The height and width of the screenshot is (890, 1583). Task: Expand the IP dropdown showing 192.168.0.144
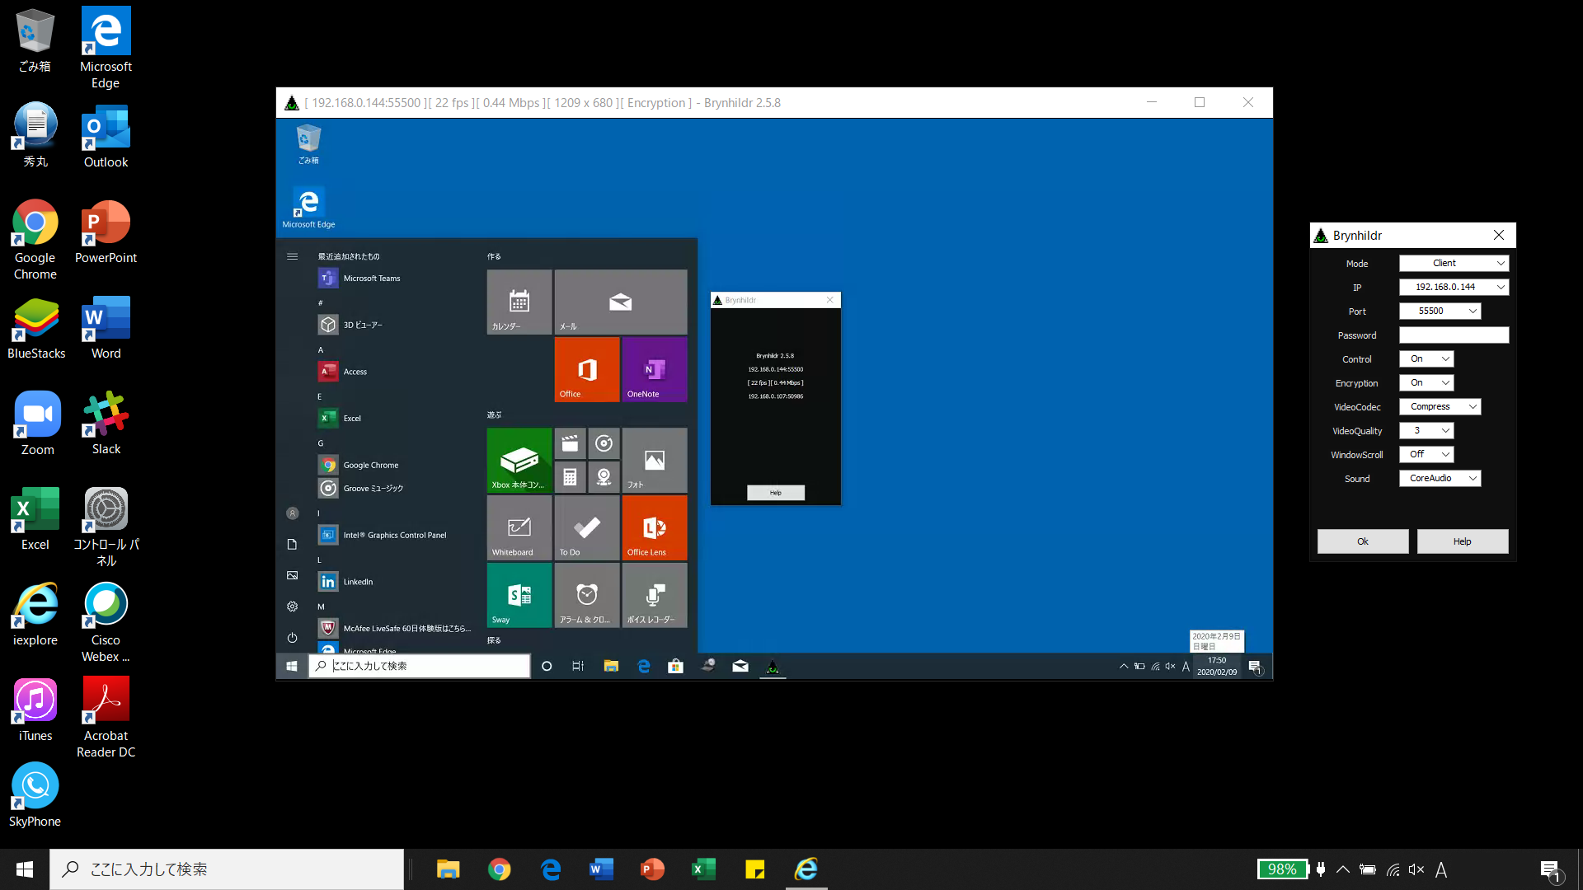[x=1454, y=287]
